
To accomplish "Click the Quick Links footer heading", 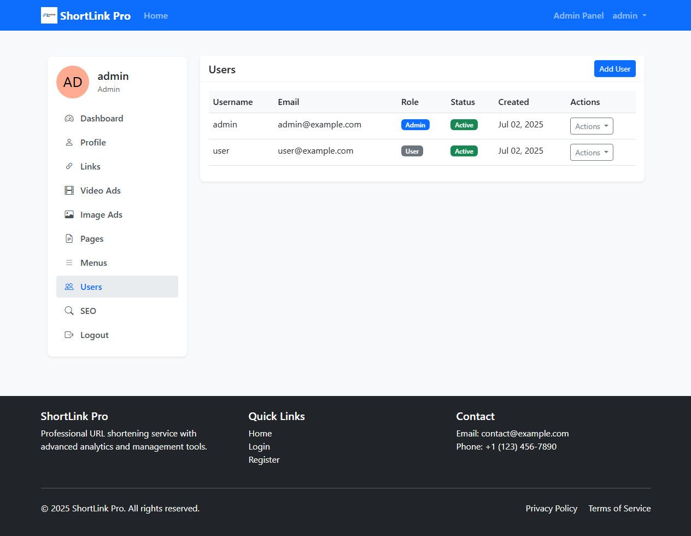I will click(x=277, y=416).
